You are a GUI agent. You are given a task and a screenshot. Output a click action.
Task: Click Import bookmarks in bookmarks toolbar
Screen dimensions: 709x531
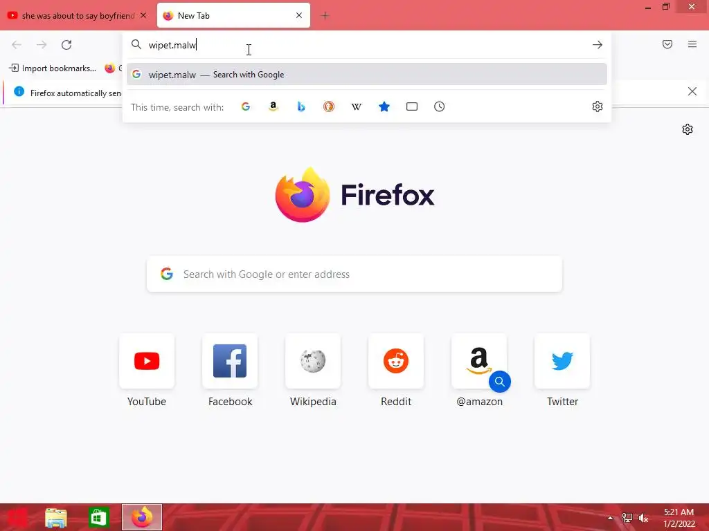tap(53, 68)
